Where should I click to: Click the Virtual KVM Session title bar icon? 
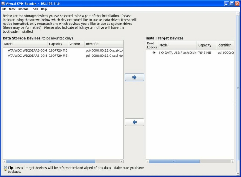click(3, 3)
